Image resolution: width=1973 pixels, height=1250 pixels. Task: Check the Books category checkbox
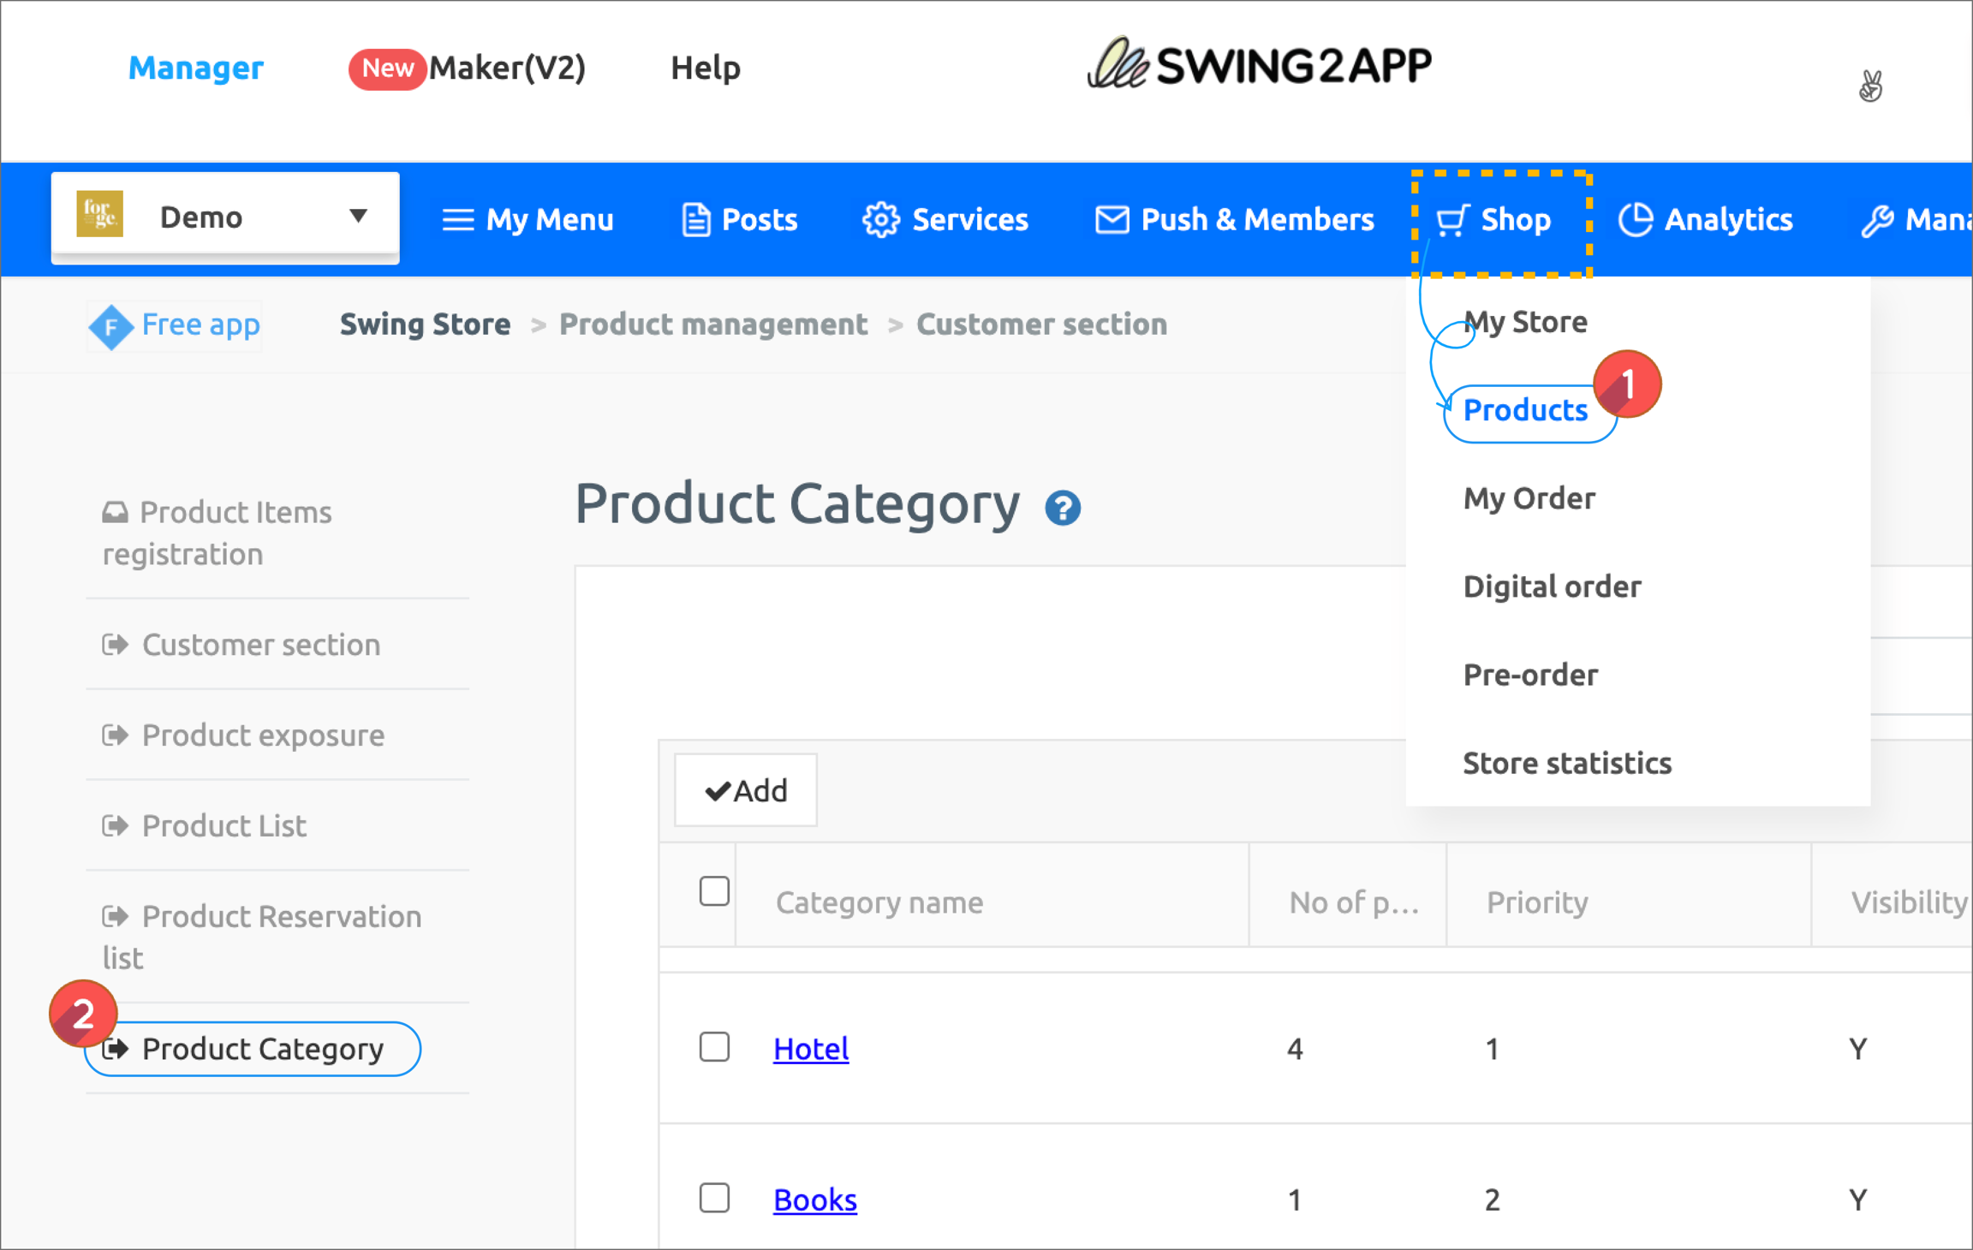click(x=714, y=1198)
